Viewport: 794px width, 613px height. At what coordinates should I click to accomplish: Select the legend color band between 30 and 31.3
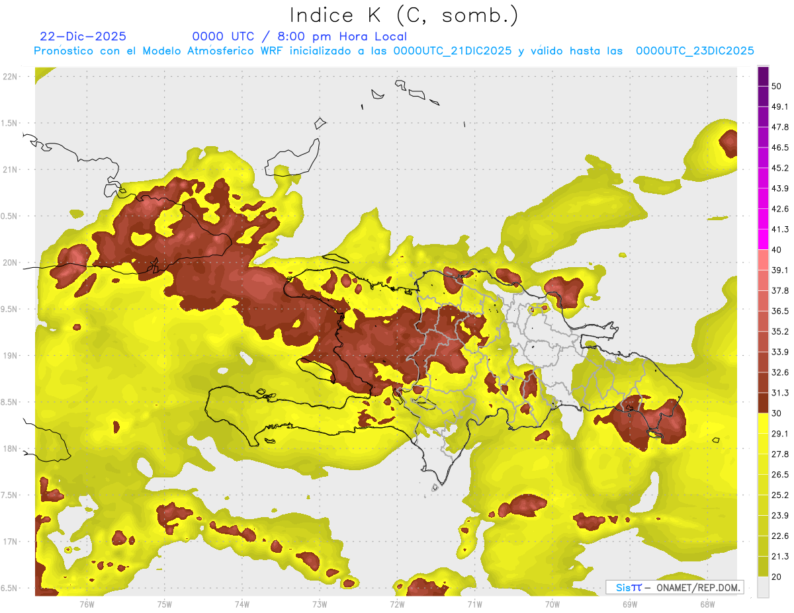click(x=764, y=403)
